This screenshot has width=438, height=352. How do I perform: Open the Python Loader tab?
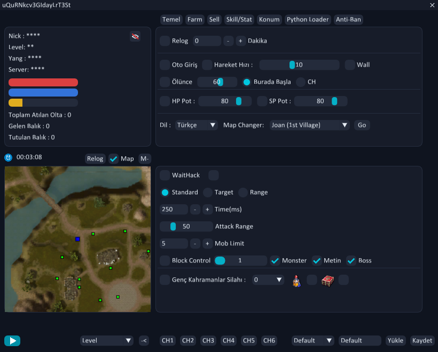[308, 20]
